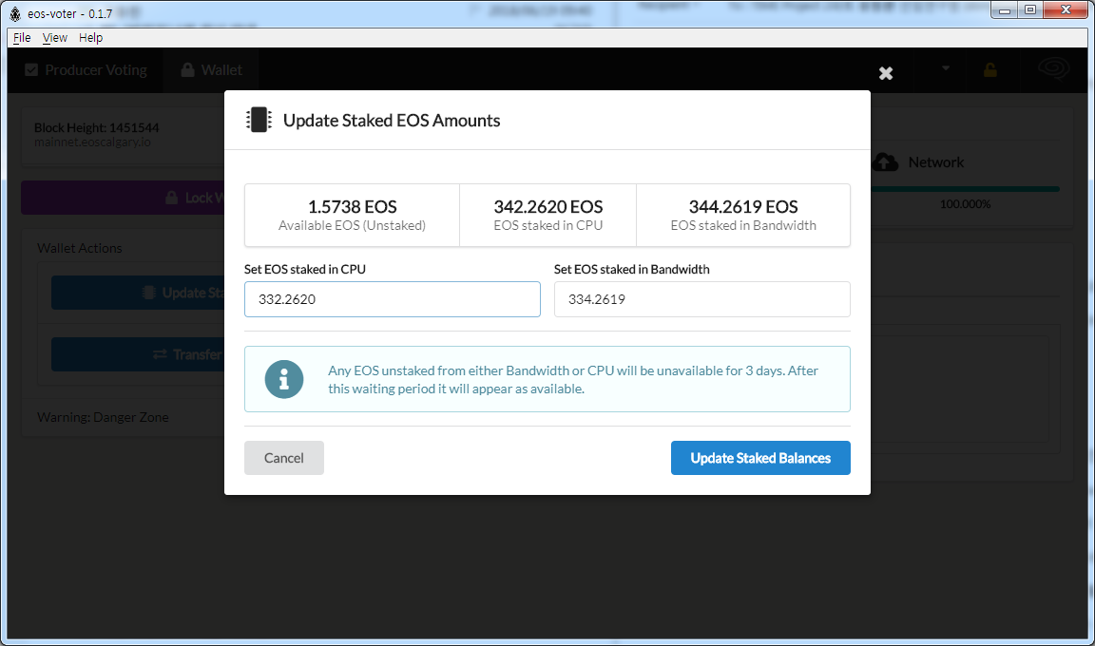Click the eos-voter app icon in title bar
The width and height of the screenshot is (1095, 646).
tap(14, 13)
